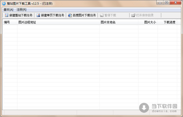This screenshot has height=117, width=183.
Task: Click 暂停下载 button label
Action: click(x=110, y=15)
